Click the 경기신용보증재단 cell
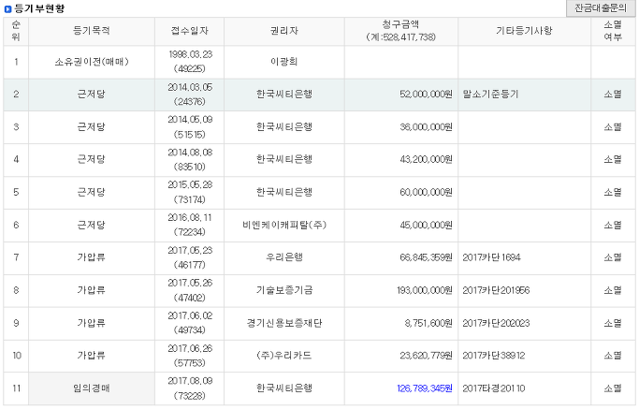 click(x=284, y=323)
